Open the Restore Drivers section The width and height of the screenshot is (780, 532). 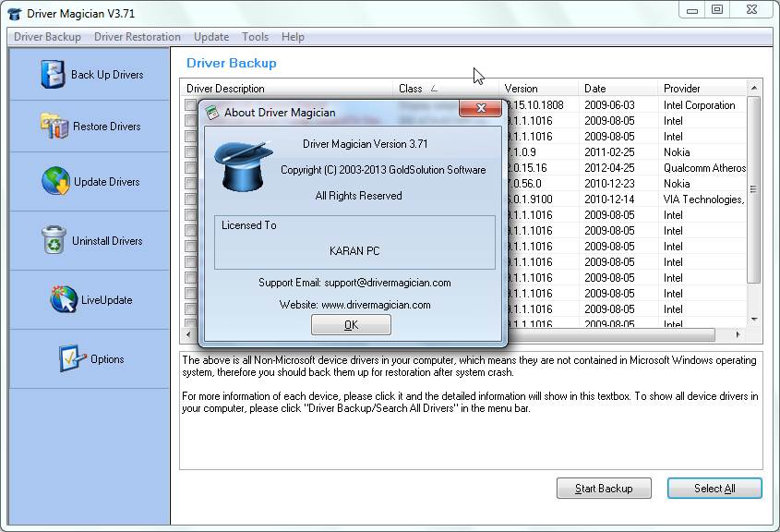click(x=90, y=127)
